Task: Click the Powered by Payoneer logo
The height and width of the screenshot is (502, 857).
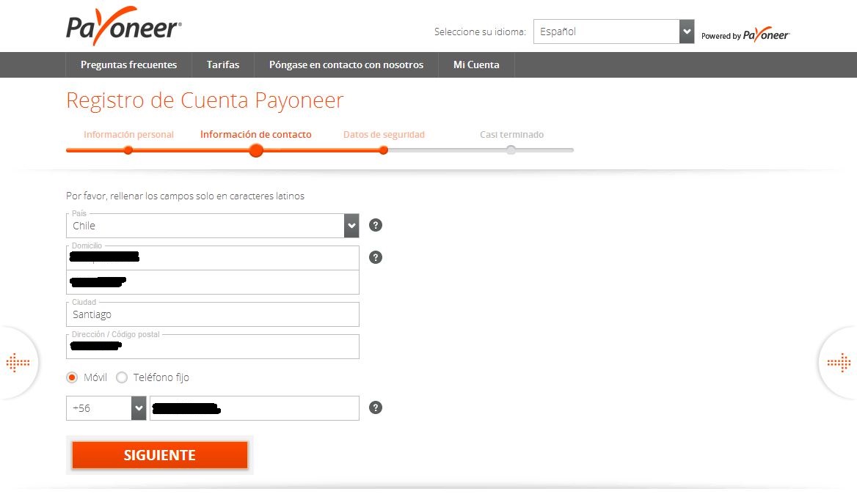Action: pos(745,35)
